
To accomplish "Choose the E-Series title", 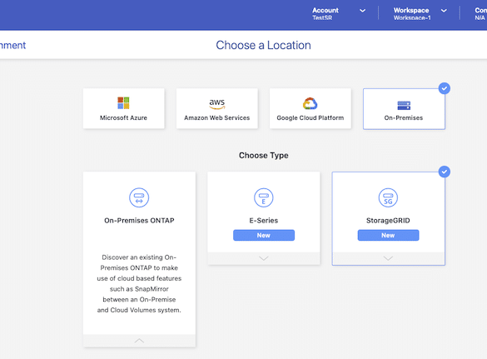I will 264,221.
